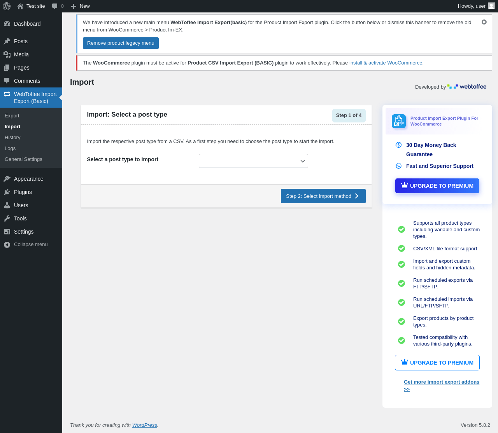The width and height of the screenshot is (498, 433).
Task: Click the Step 1 of 4 badge
Action: (349, 115)
